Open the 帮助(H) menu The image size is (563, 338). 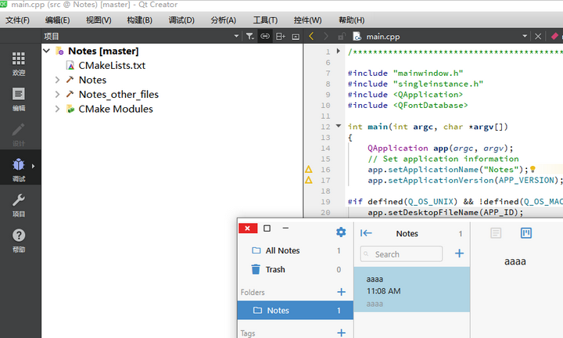[352, 20]
